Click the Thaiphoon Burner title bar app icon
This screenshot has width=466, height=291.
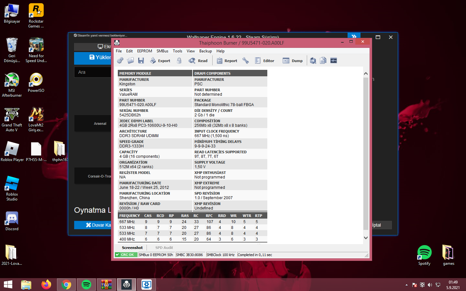[117, 43]
